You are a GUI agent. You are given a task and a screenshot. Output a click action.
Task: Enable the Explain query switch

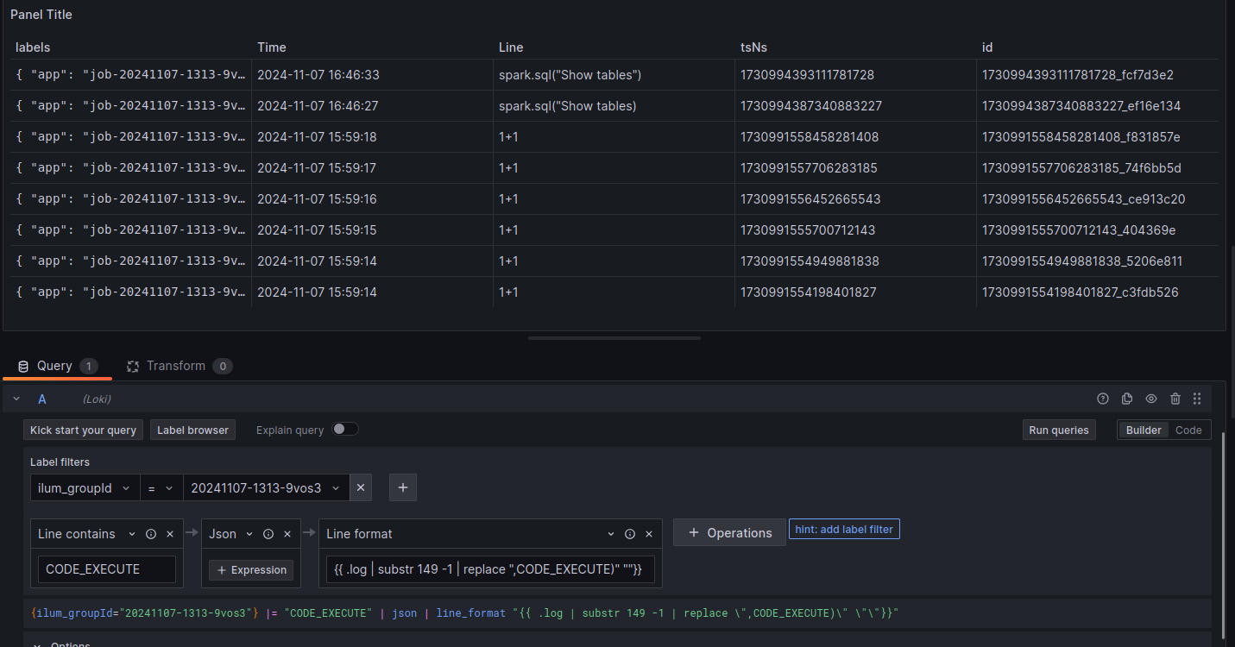coord(345,429)
